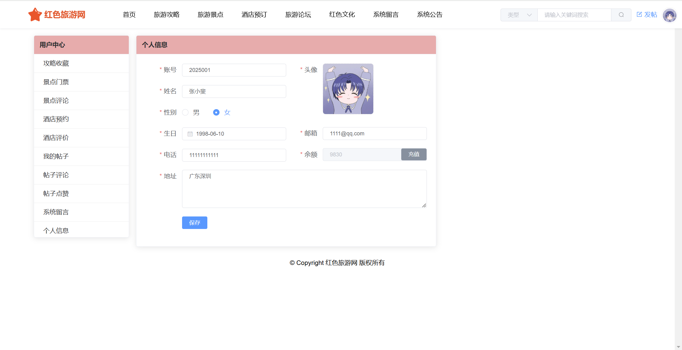Click the email input field
Image resolution: width=682 pixels, height=350 pixels.
tap(374, 134)
